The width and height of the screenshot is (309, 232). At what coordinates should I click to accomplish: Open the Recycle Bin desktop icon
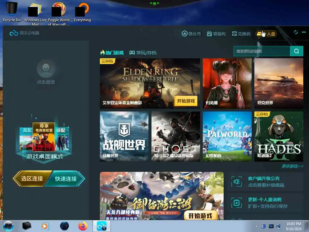point(12,11)
